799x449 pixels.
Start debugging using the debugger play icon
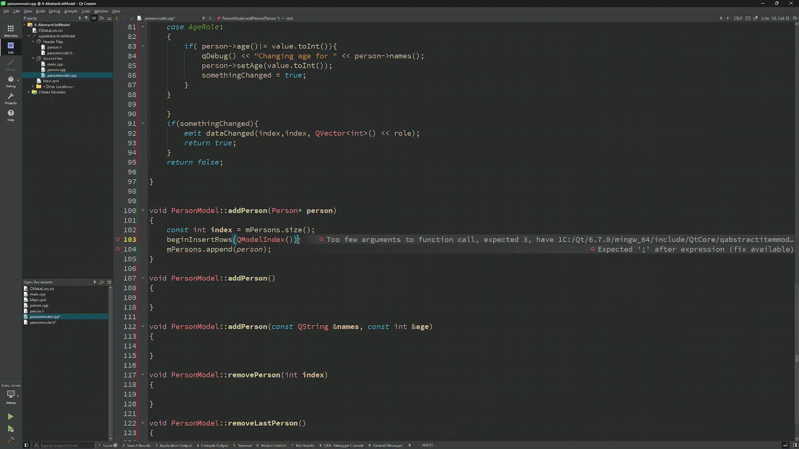[x=10, y=429]
